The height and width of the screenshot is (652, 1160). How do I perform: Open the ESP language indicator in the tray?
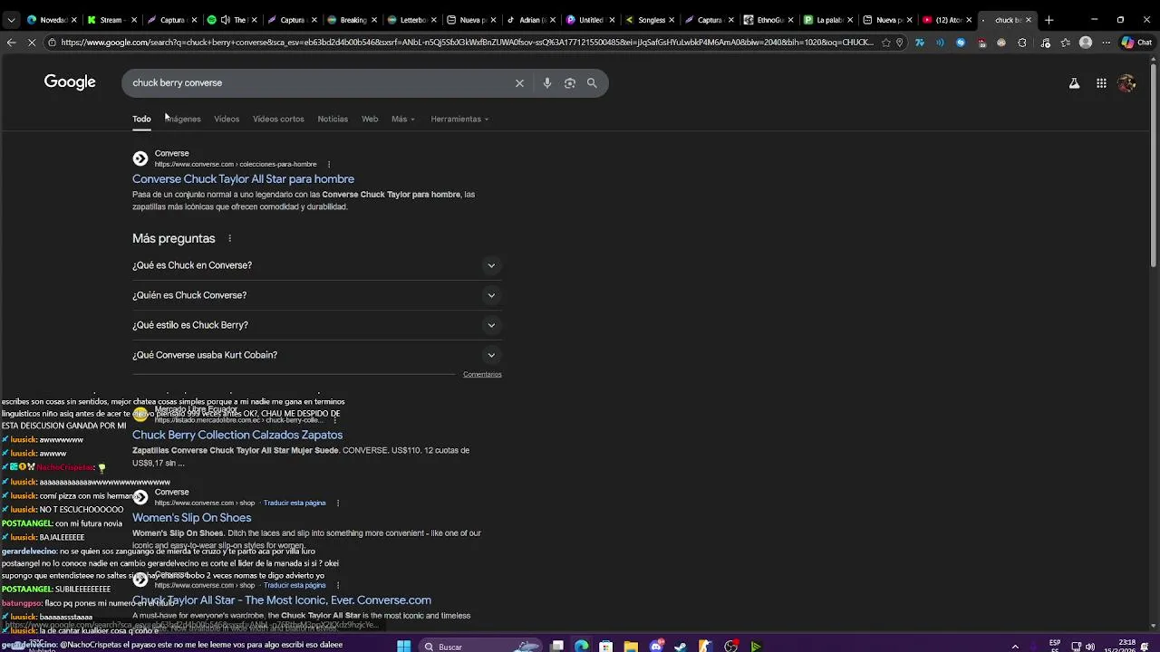1055,646
